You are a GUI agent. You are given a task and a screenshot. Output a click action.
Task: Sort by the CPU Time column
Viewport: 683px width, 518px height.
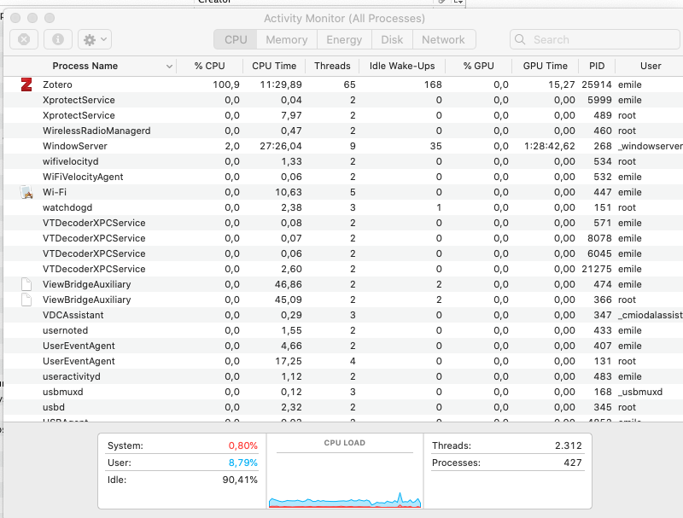coord(274,66)
